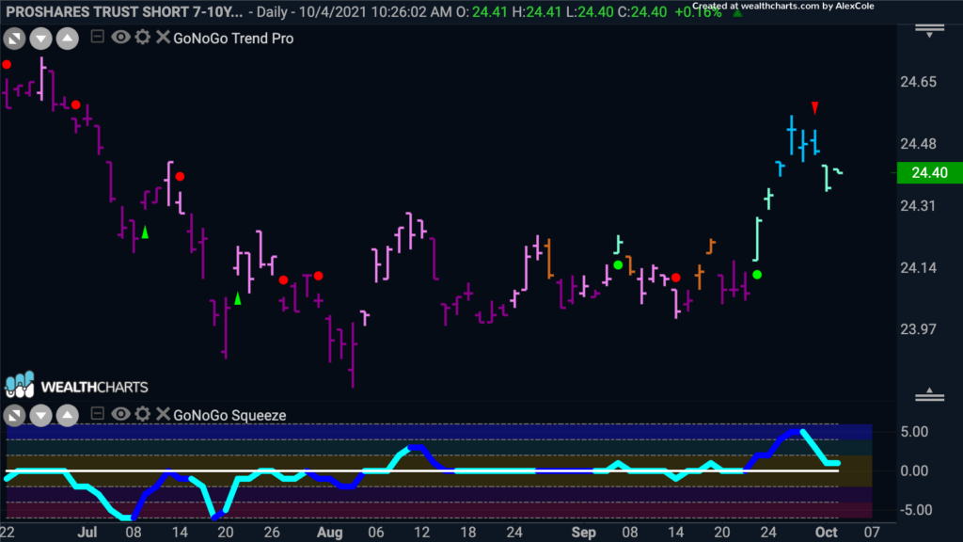Click the 5.00 squeeze axis label
This screenshot has width=963, height=542.
(x=914, y=432)
